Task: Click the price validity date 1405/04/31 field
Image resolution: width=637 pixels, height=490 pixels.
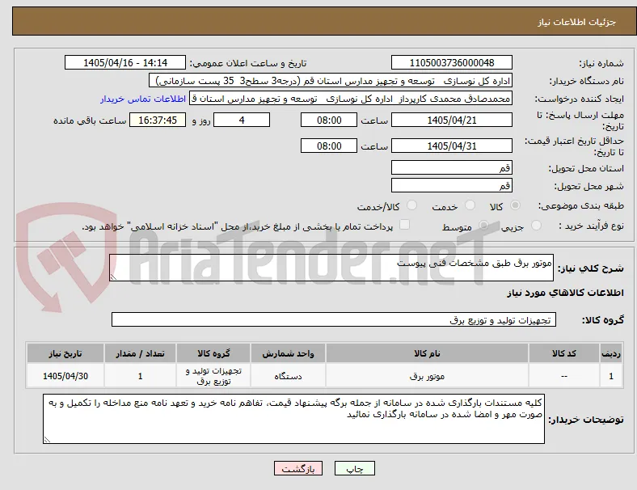Action: (x=452, y=146)
